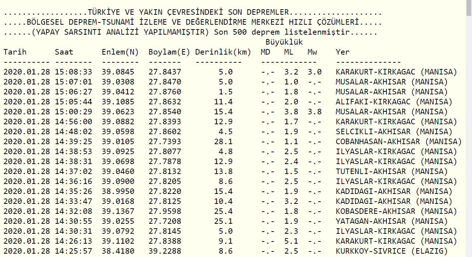Click longitude value 27.9598
Image resolution: width=472 pixels, height=257 pixels.
(165, 211)
